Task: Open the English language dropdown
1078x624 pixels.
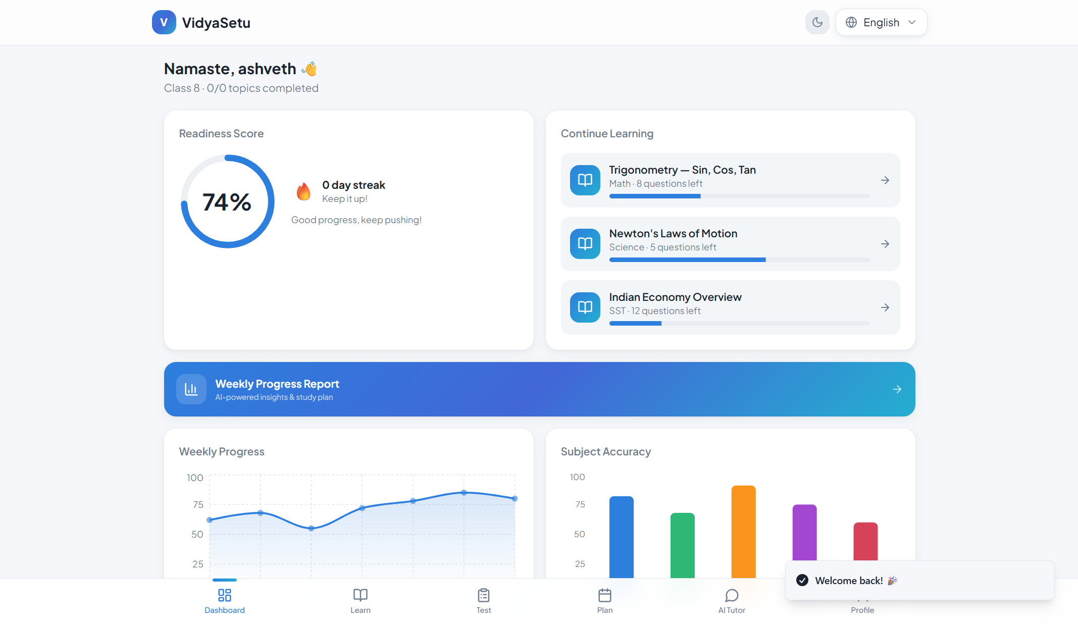Action: click(881, 22)
